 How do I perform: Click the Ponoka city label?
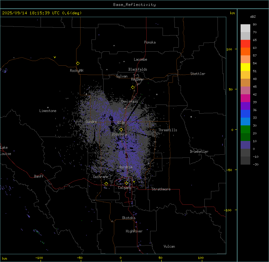pos(150,42)
